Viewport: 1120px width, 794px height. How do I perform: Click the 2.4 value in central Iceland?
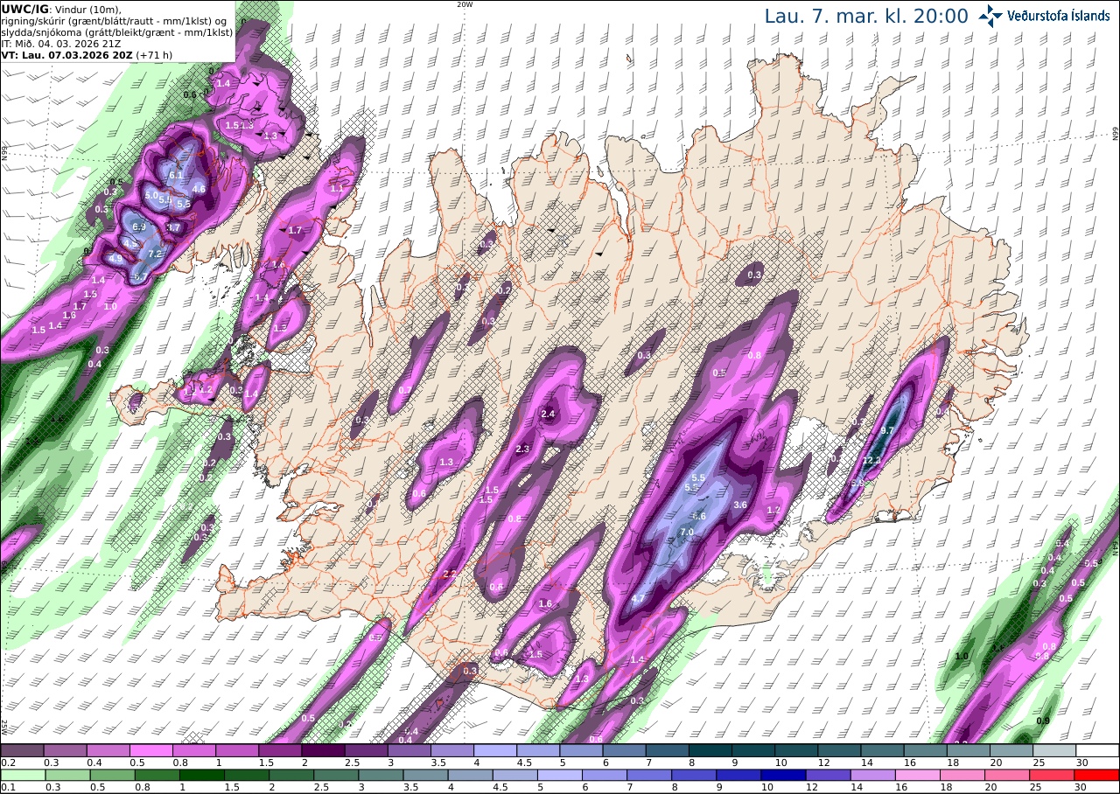click(549, 414)
